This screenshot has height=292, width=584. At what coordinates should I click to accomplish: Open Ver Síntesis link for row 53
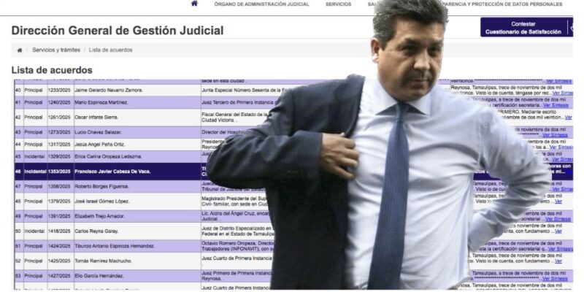pyautogui.click(x=555, y=279)
